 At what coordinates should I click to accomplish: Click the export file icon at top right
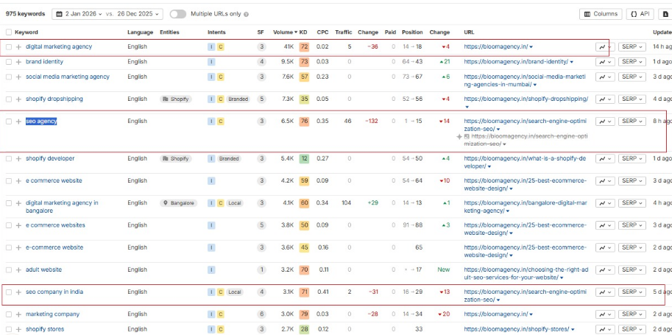pyautogui.click(x=665, y=14)
